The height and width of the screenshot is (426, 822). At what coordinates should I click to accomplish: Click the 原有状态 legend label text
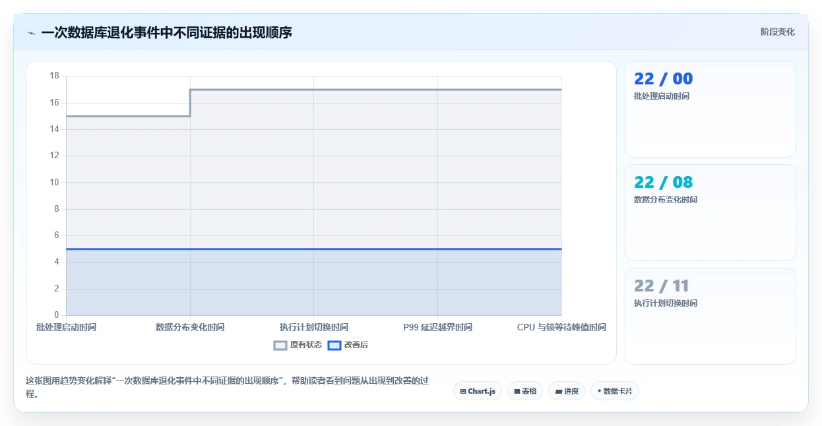[306, 345]
